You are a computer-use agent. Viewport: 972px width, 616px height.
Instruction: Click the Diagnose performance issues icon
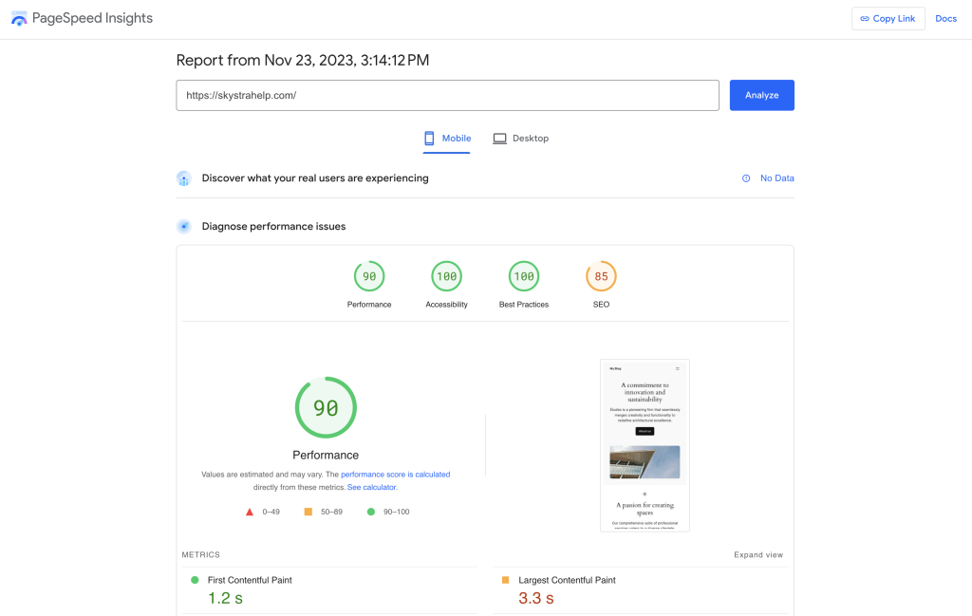click(184, 227)
